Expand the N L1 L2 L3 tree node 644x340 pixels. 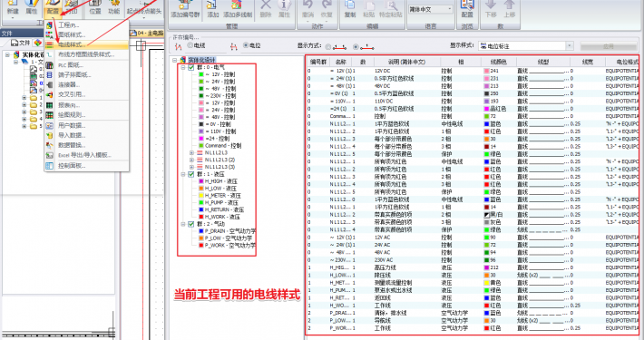click(x=191, y=152)
